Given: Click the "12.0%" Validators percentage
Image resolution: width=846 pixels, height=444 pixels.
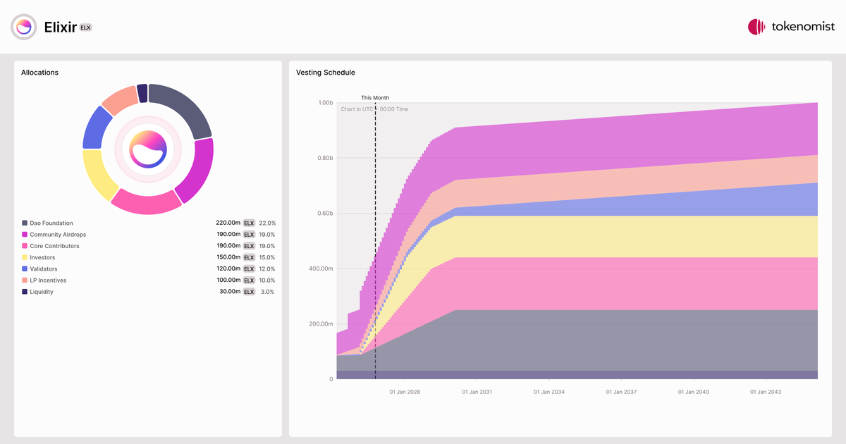Looking at the screenshot, I should pyautogui.click(x=267, y=269).
